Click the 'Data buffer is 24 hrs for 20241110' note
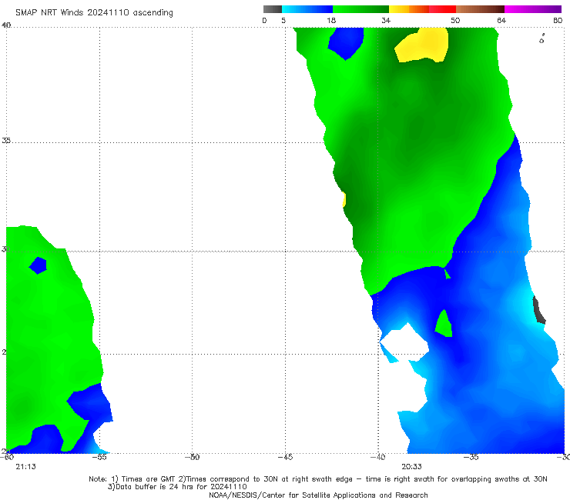This screenshot has width=570, height=500. pyautogui.click(x=177, y=487)
